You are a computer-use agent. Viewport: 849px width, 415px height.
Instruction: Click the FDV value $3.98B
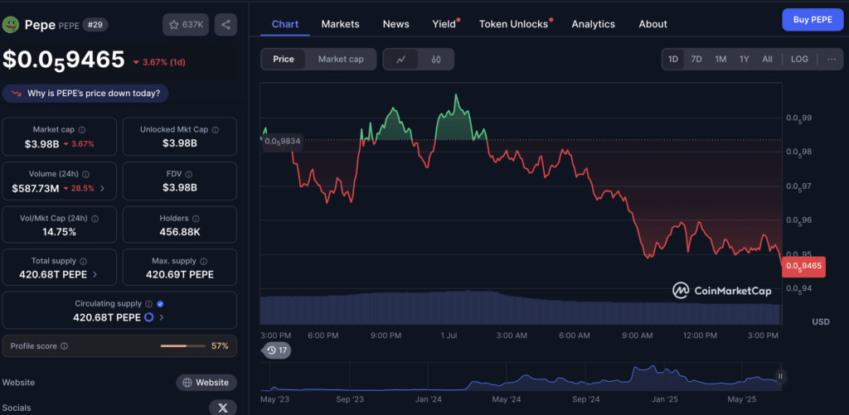click(180, 188)
